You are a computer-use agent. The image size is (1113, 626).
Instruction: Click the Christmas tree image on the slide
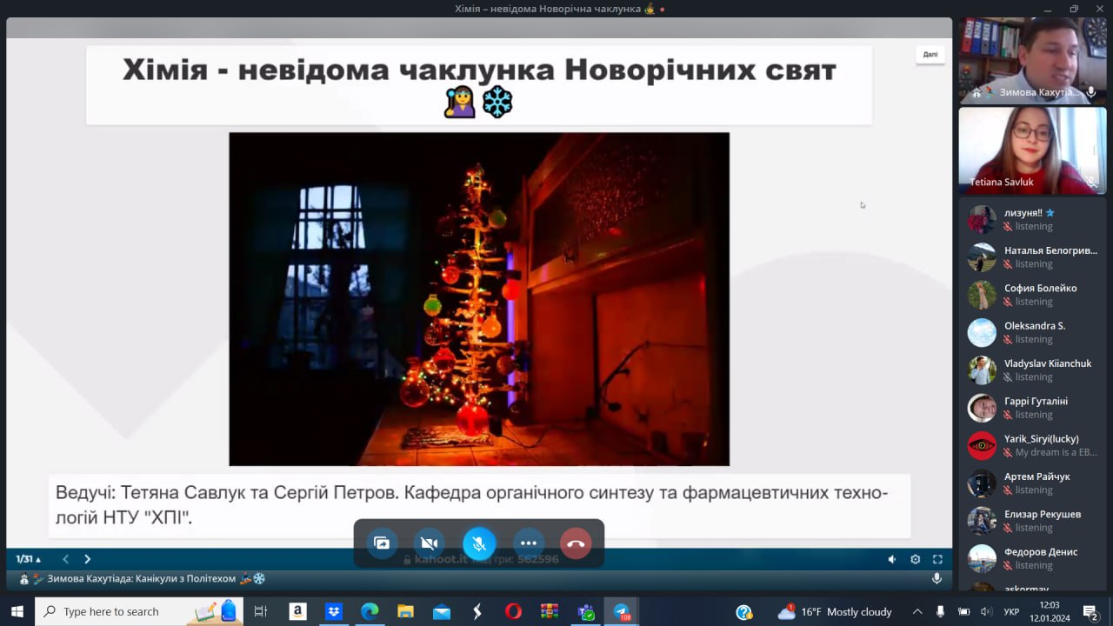point(479,299)
